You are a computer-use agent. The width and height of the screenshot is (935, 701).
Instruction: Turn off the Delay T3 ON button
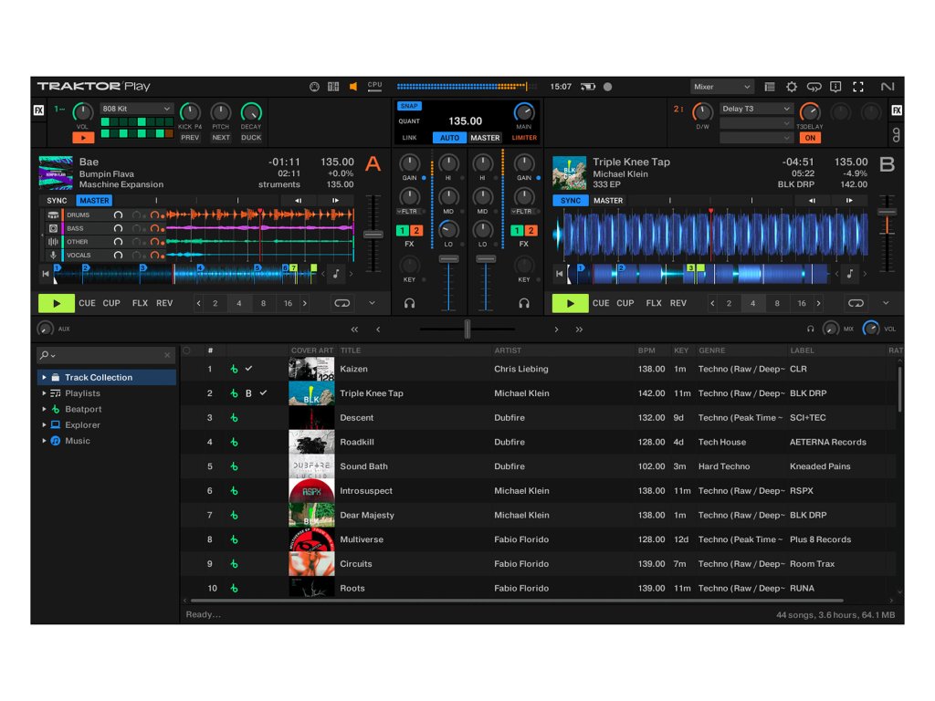coord(809,138)
